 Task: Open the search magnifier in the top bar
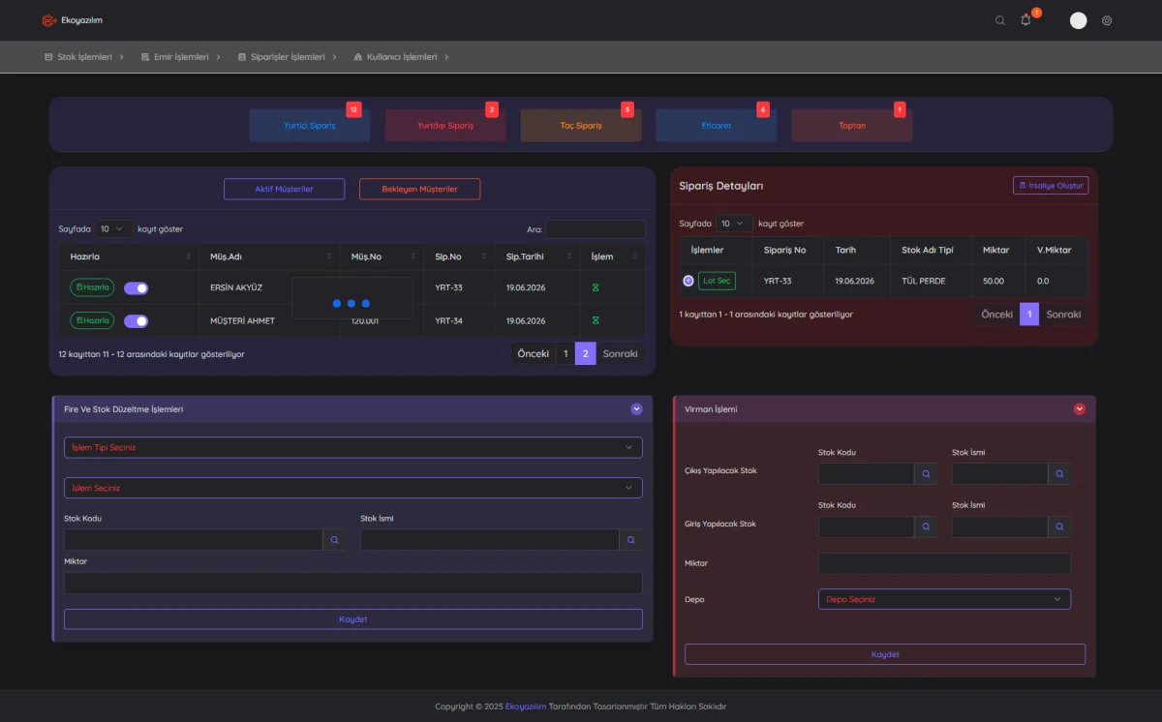click(1000, 20)
